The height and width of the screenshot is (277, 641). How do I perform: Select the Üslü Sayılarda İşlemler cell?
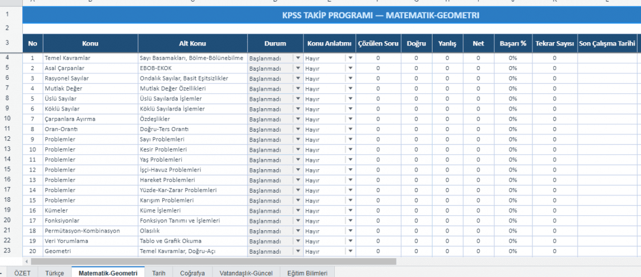coord(193,99)
